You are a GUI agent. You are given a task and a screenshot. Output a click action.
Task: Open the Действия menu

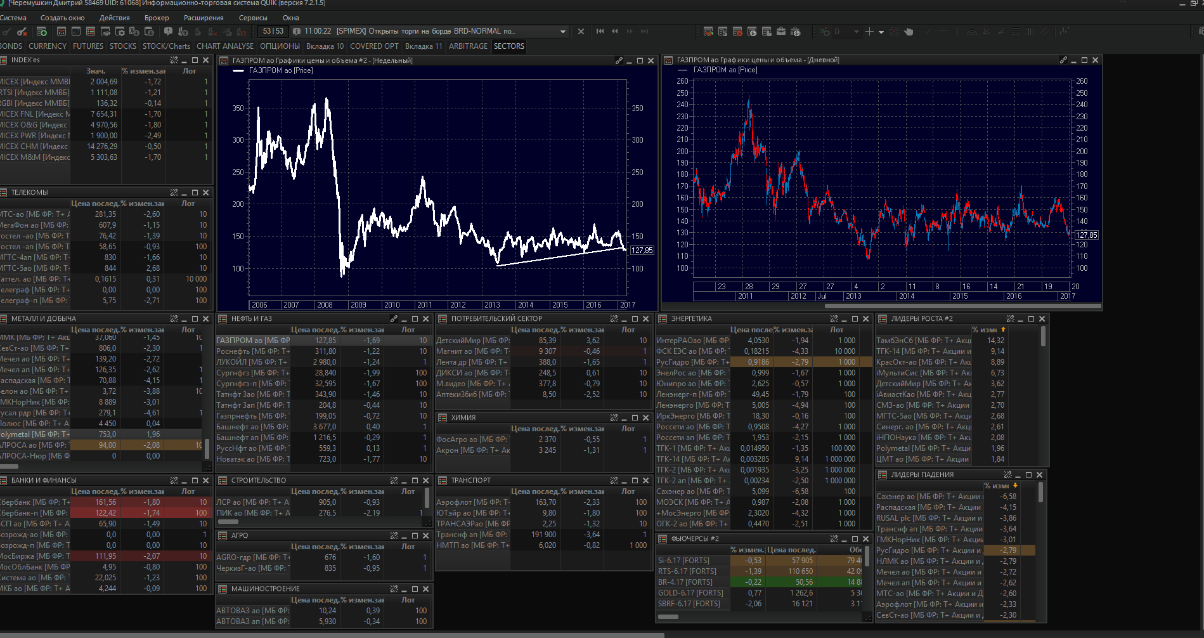(114, 18)
